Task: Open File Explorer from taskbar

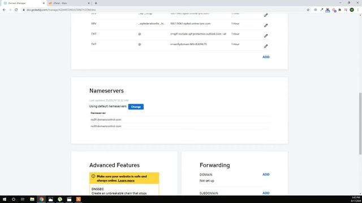Action: (x=32, y=199)
